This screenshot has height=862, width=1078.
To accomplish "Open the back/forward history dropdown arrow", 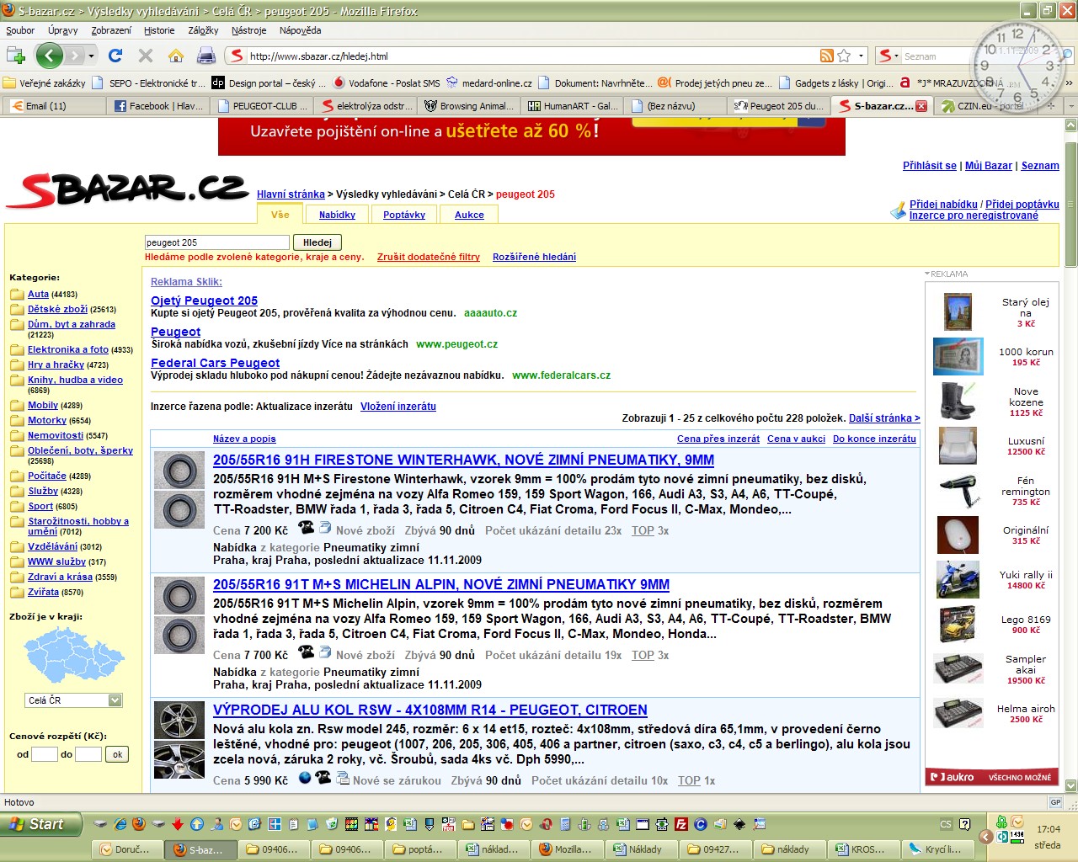I will click(x=91, y=56).
